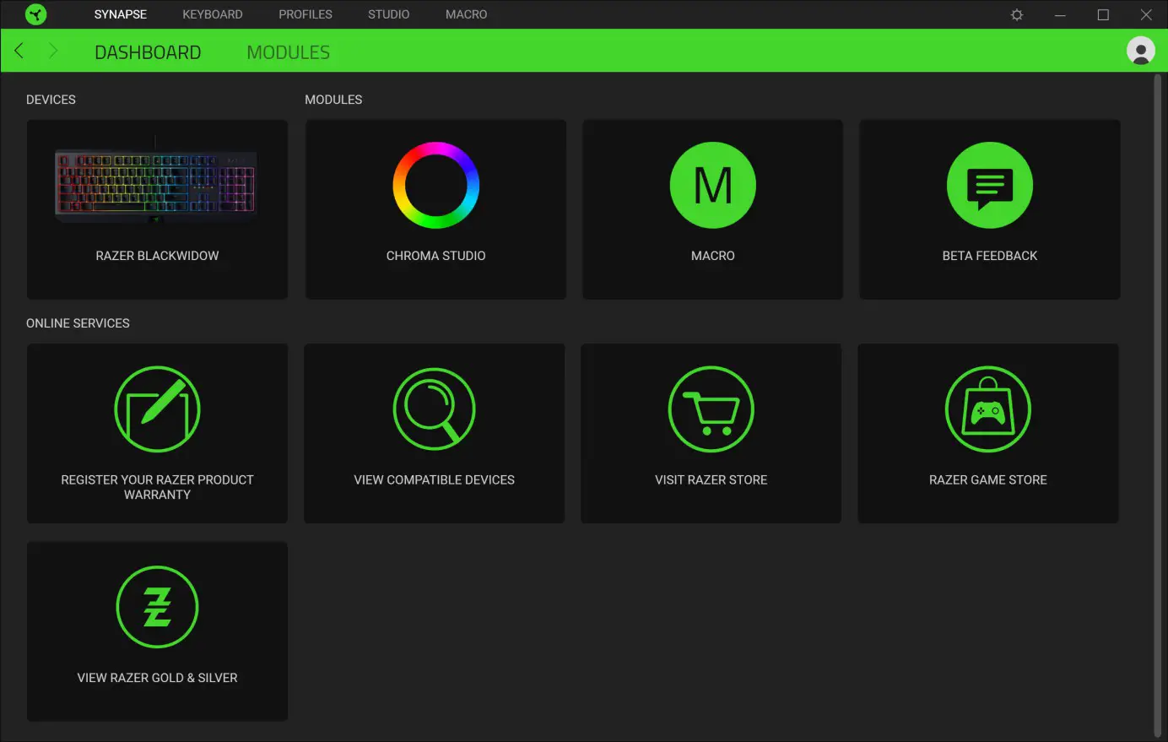Click the Razer logo in the titlebar
This screenshot has height=742, width=1168.
click(35, 14)
